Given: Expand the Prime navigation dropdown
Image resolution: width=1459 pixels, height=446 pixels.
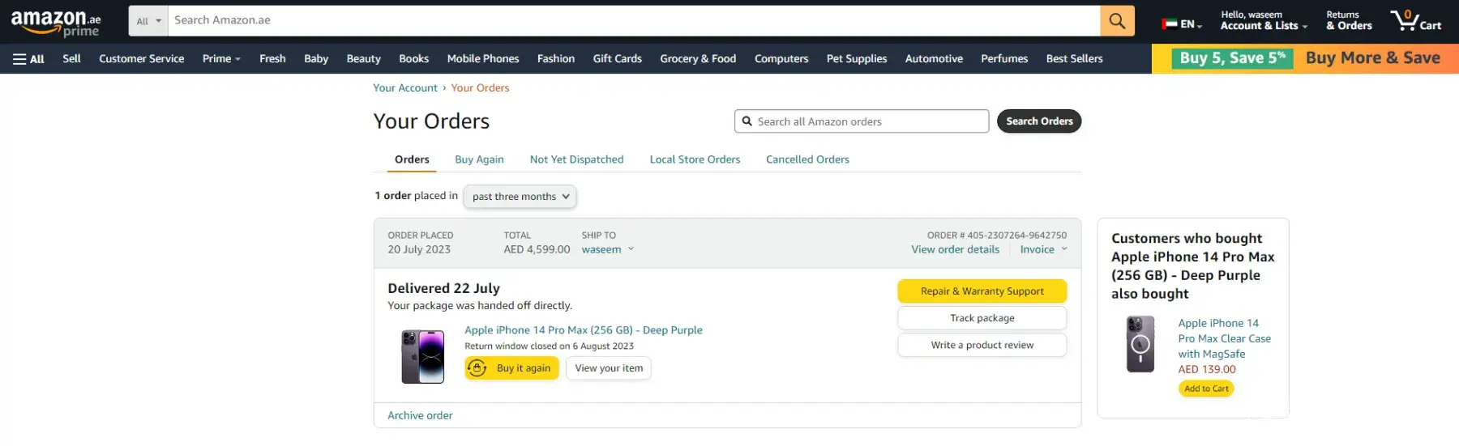Looking at the screenshot, I should [x=221, y=59].
